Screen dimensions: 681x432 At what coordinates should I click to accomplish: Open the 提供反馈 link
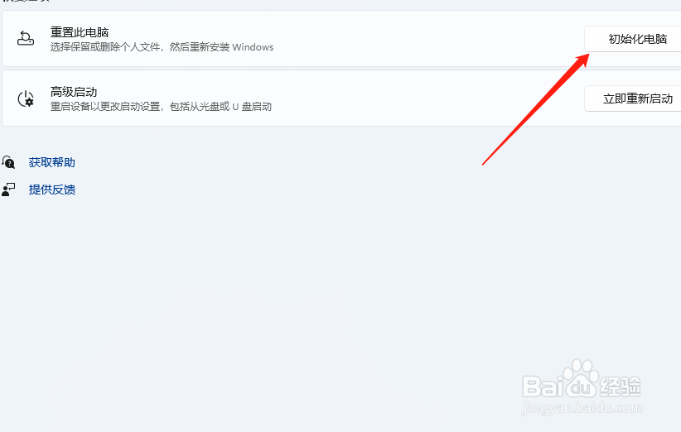[x=51, y=190]
